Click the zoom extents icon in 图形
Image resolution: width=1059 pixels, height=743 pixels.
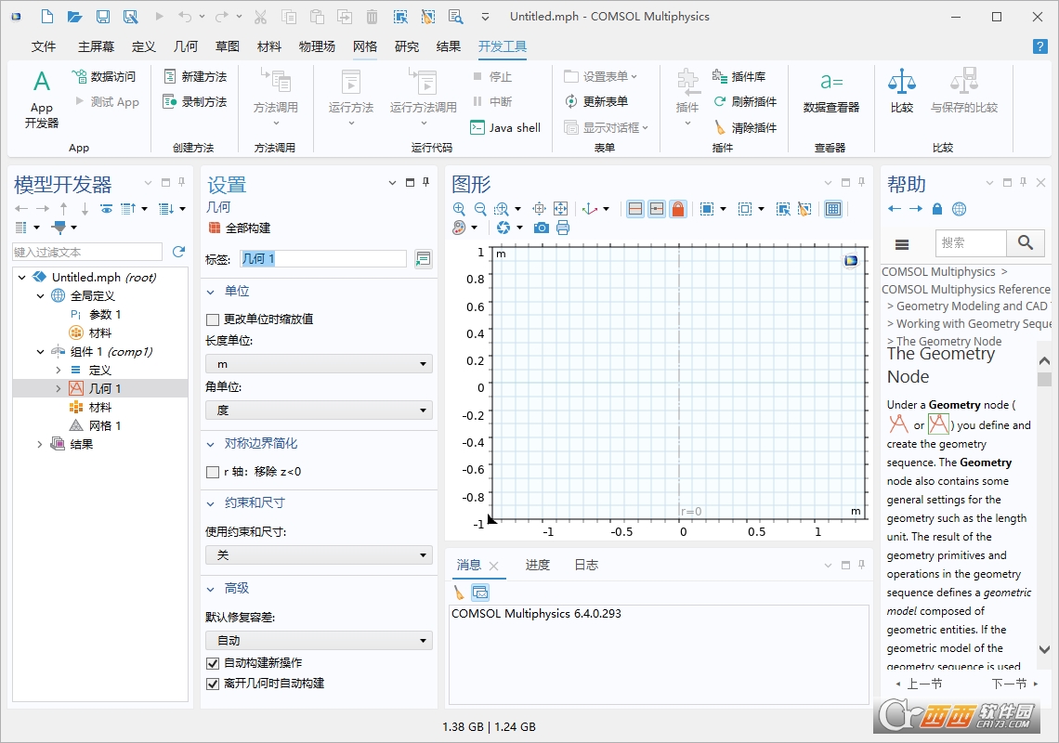click(x=560, y=209)
